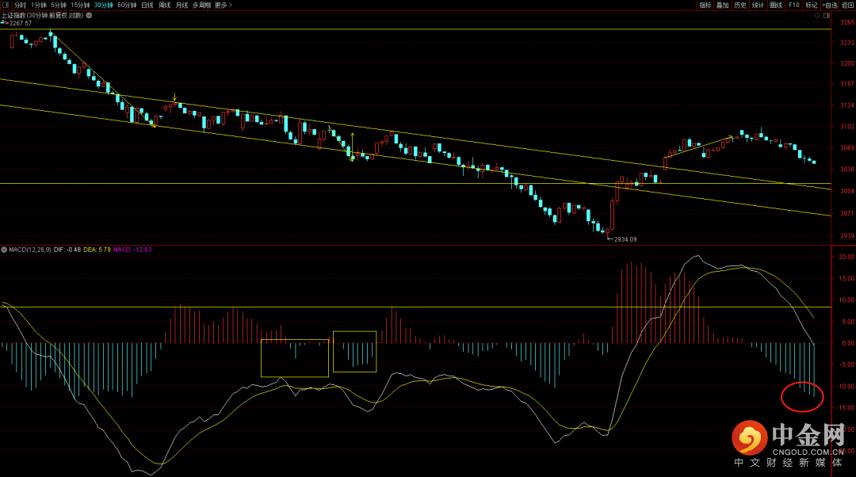Image resolution: width=856 pixels, height=477 pixels.
Task: Open F10 company information
Action: [x=794, y=5]
